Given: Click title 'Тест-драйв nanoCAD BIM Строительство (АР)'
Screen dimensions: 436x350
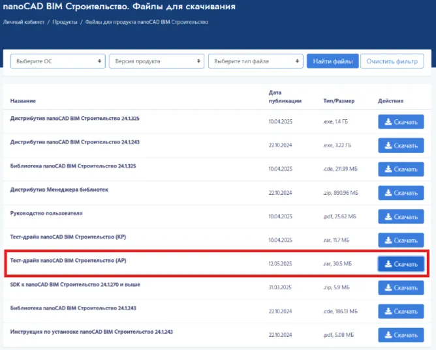Looking at the screenshot, I should (x=68, y=261).
